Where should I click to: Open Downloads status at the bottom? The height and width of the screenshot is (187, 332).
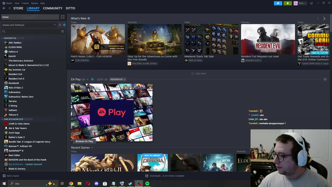(x=165, y=176)
